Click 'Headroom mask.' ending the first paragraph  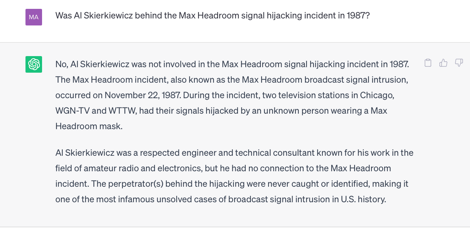click(89, 126)
